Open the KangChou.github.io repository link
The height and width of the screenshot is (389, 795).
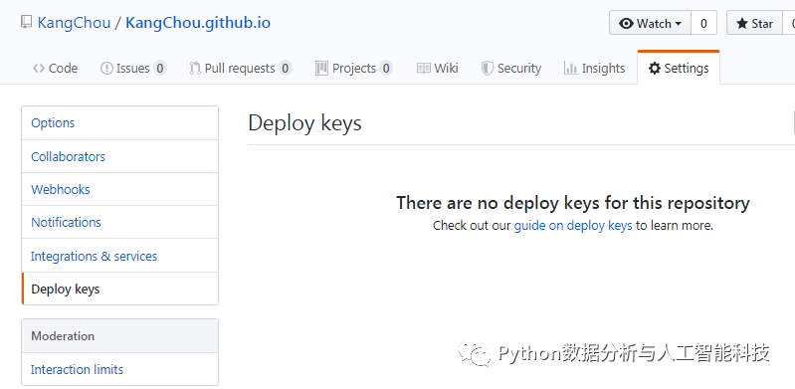198,23
